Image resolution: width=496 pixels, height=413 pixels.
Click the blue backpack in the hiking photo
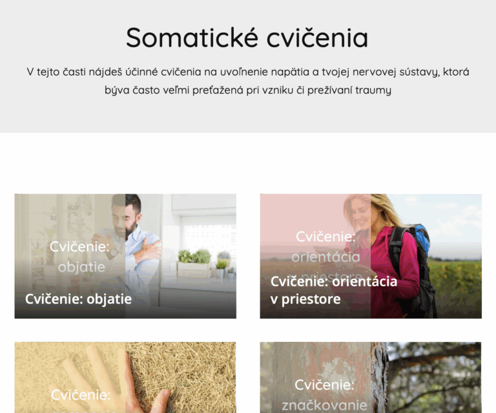click(x=421, y=240)
